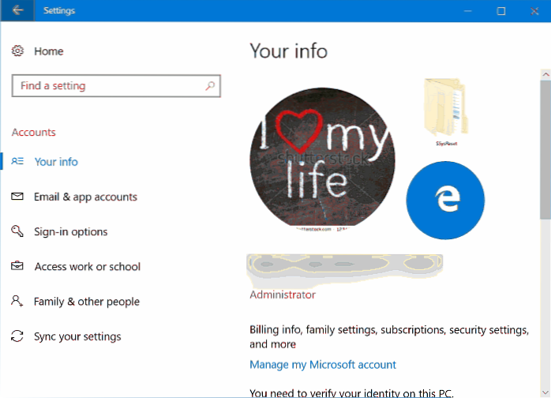Viewport: 551px width, 398px height.
Task: Select the Edge logo account picture
Action: click(x=445, y=201)
